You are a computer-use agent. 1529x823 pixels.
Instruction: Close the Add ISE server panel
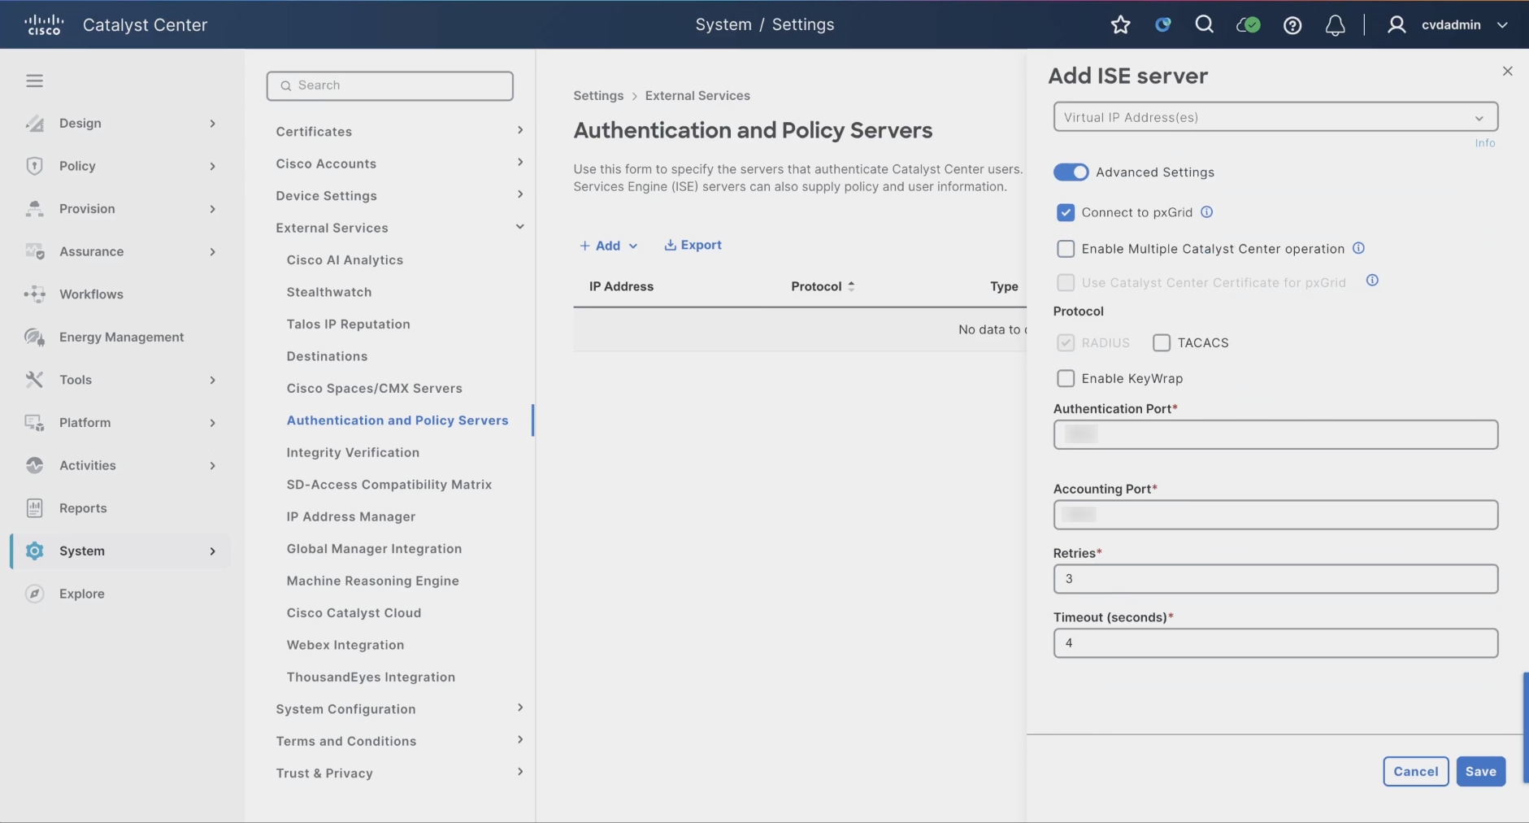click(1507, 71)
